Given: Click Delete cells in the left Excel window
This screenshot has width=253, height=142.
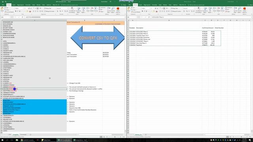Looking at the screenshot, I should 92,9.
